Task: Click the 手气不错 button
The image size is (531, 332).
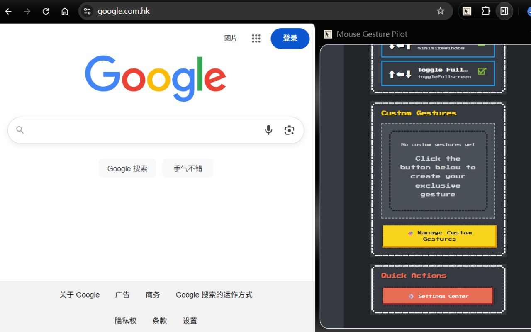Action: pyautogui.click(x=188, y=168)
